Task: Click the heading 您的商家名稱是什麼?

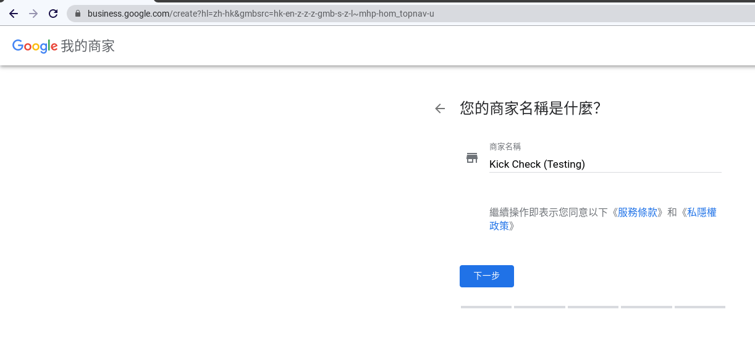Action: click(531, 109)
